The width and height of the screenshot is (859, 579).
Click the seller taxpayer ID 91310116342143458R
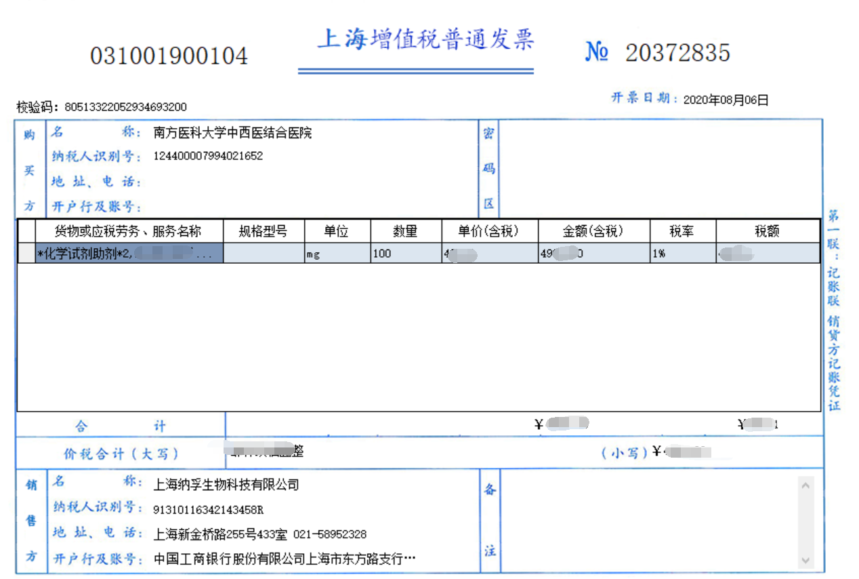[208, 509]
